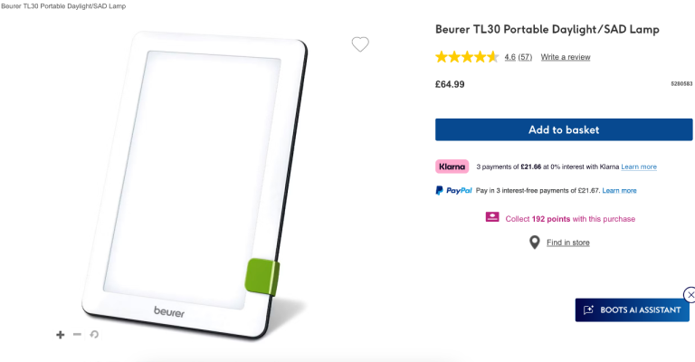Click the Beurer lamp product image
Image resolution: width=695 pixels, height=362 pixels.
195,184
